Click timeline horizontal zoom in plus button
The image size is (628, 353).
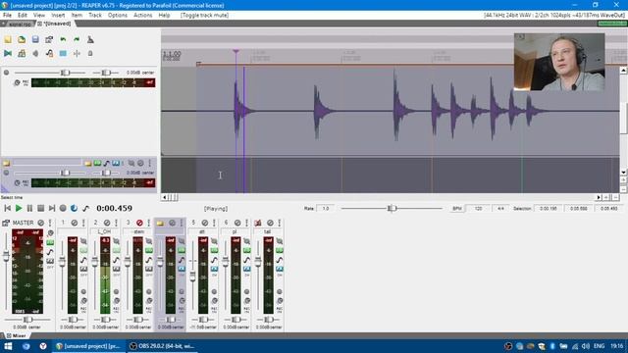click(x=606, y=197)
